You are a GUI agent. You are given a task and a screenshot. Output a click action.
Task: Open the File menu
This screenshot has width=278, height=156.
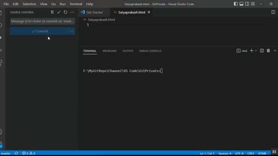click(x=6, y=4)
